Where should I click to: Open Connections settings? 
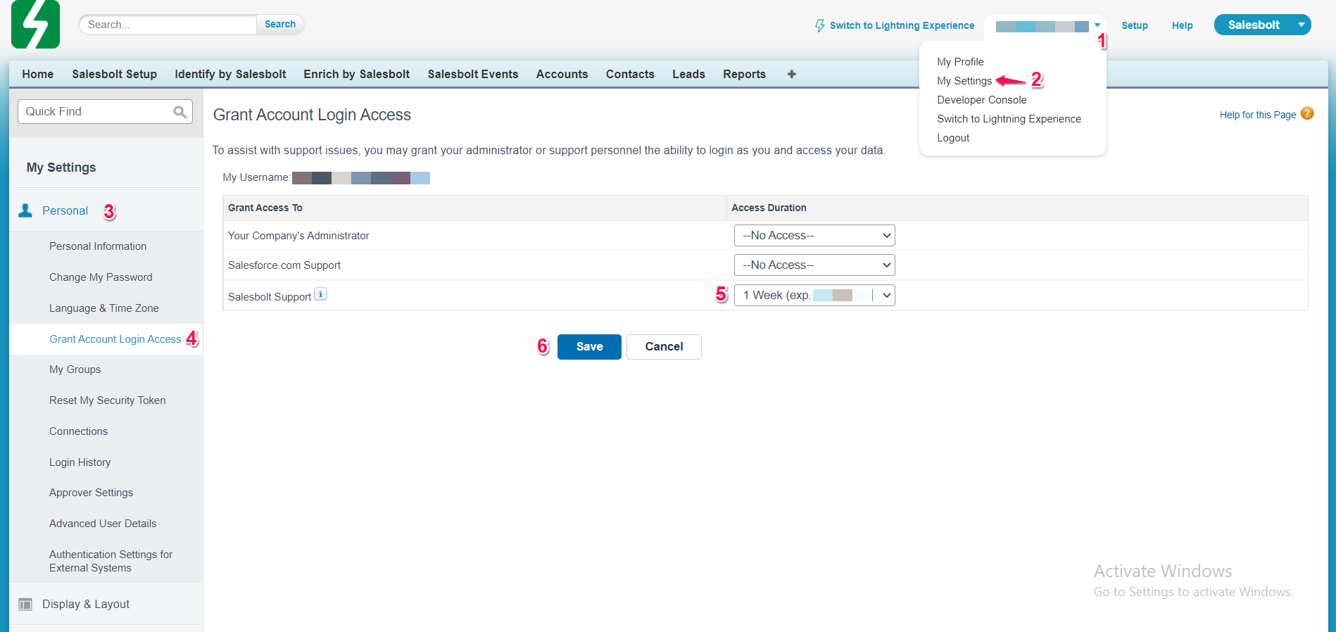click(x=78, y=431)
